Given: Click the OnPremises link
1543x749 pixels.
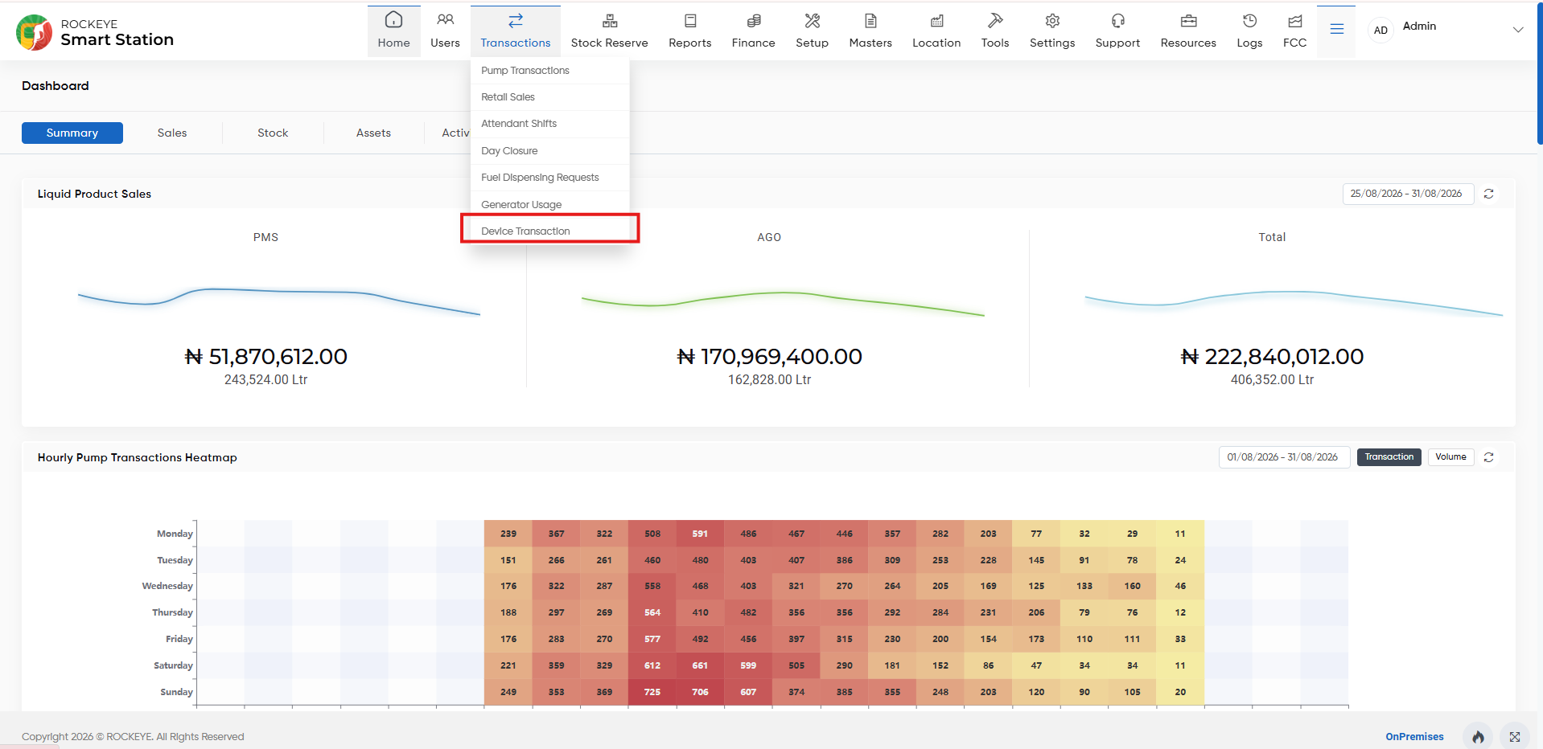Looking at the screenshot, I should tap(1414, 737).
